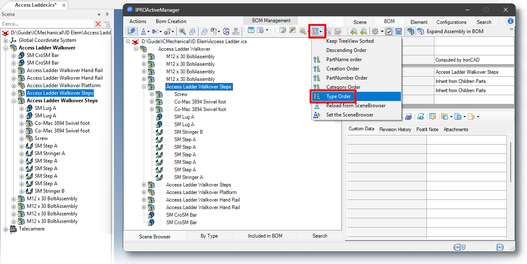Viewport: 527px width, 264px height.
Task: Switch to the By Type tab
Action: coord(209,236)
